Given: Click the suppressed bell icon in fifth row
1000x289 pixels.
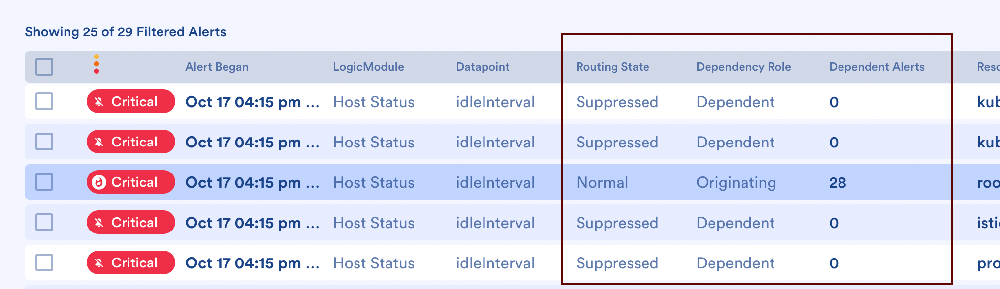Looking at the screenshot, I should click(99, 263).
